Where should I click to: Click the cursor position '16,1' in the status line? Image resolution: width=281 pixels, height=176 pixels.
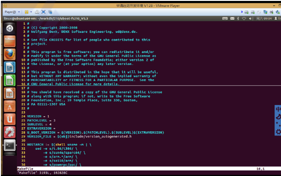pos(260,169)
